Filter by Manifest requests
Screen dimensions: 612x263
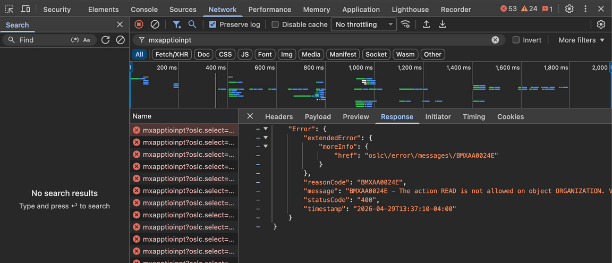[343, 54]
